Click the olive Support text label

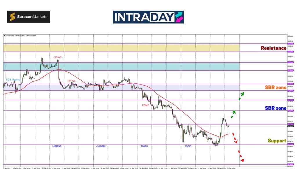277,141
